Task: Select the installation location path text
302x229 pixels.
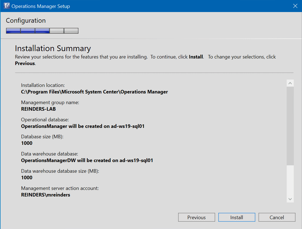Action: [x=94, y=92]
